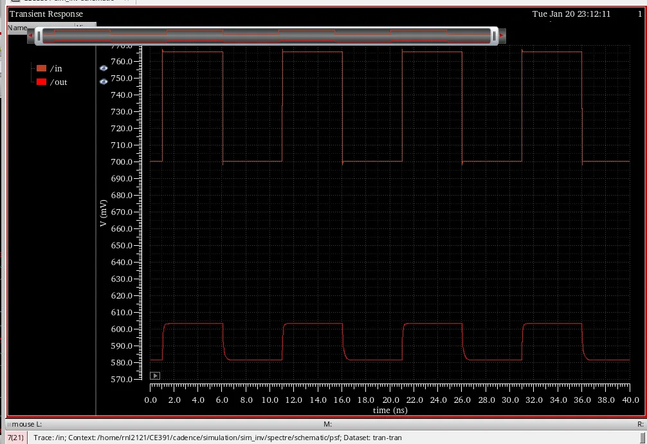Click the left arrow of zoom scrollbar
The image size is (647, 444).
[30, 36]
